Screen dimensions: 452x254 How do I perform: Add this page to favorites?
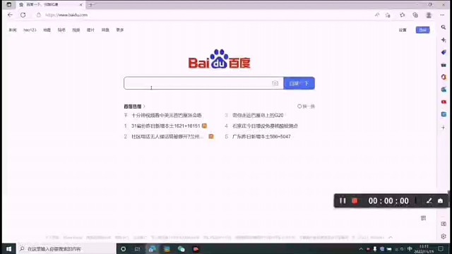click(x=388, y=15)
